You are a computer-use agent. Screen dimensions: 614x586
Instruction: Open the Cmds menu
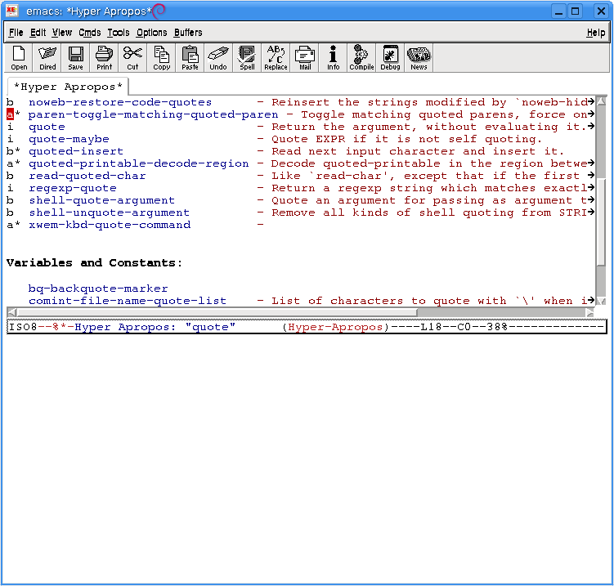click(90, 33)
